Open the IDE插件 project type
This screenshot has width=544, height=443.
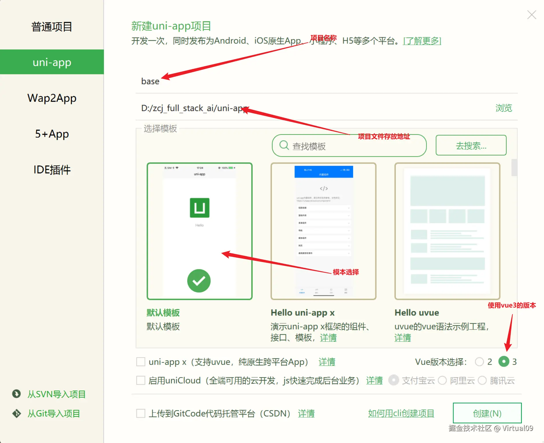[x=52, y=170]
